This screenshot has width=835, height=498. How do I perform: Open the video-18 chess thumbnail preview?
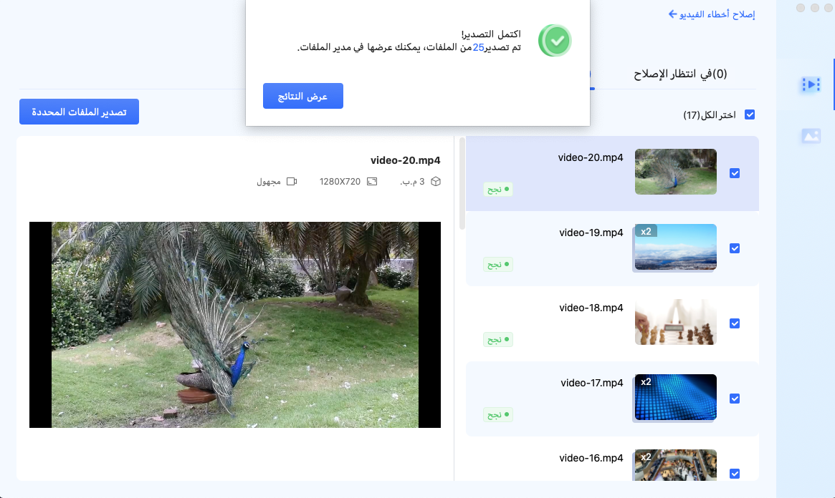tap(674, 321)
